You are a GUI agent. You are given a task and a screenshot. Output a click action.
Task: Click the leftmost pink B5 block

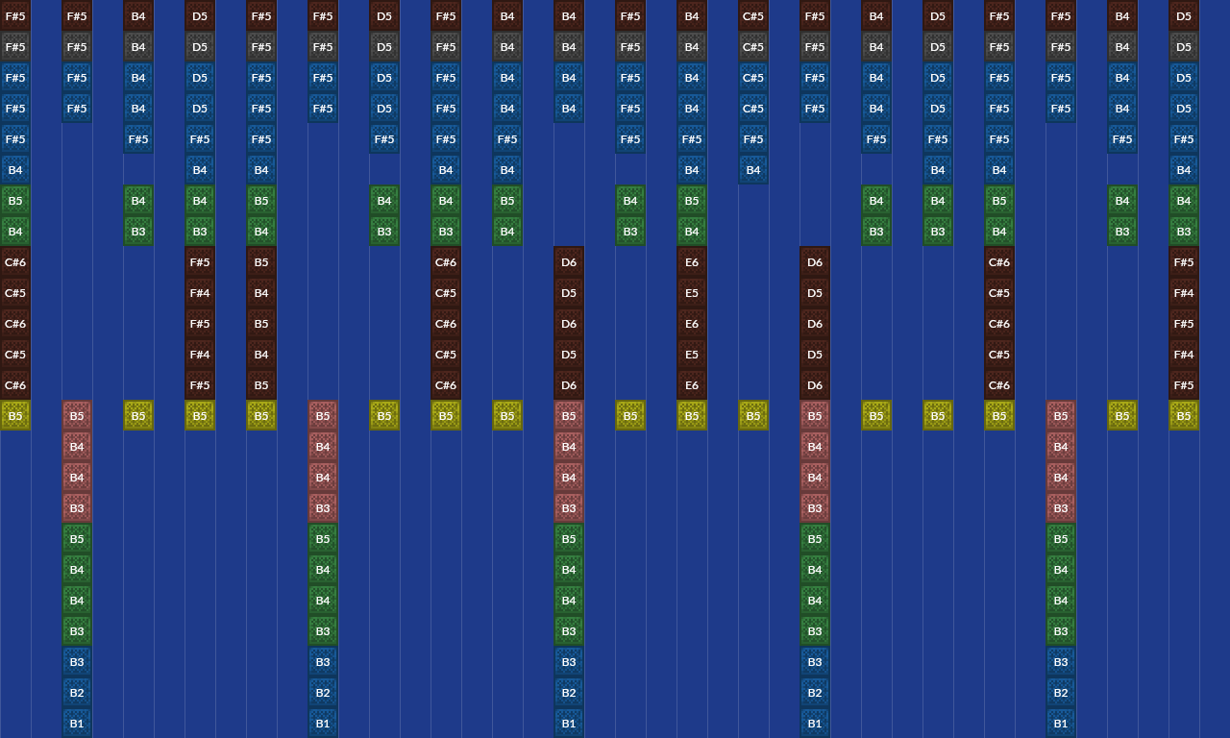click(77, 416)
